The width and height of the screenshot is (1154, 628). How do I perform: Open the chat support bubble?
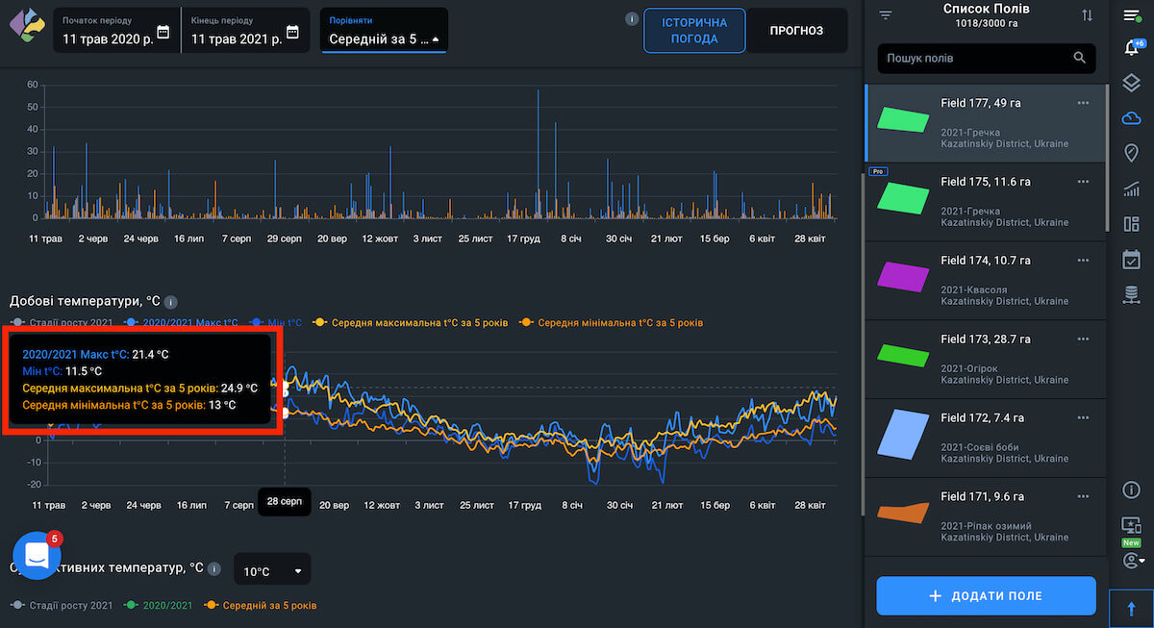tap(37, 556)
